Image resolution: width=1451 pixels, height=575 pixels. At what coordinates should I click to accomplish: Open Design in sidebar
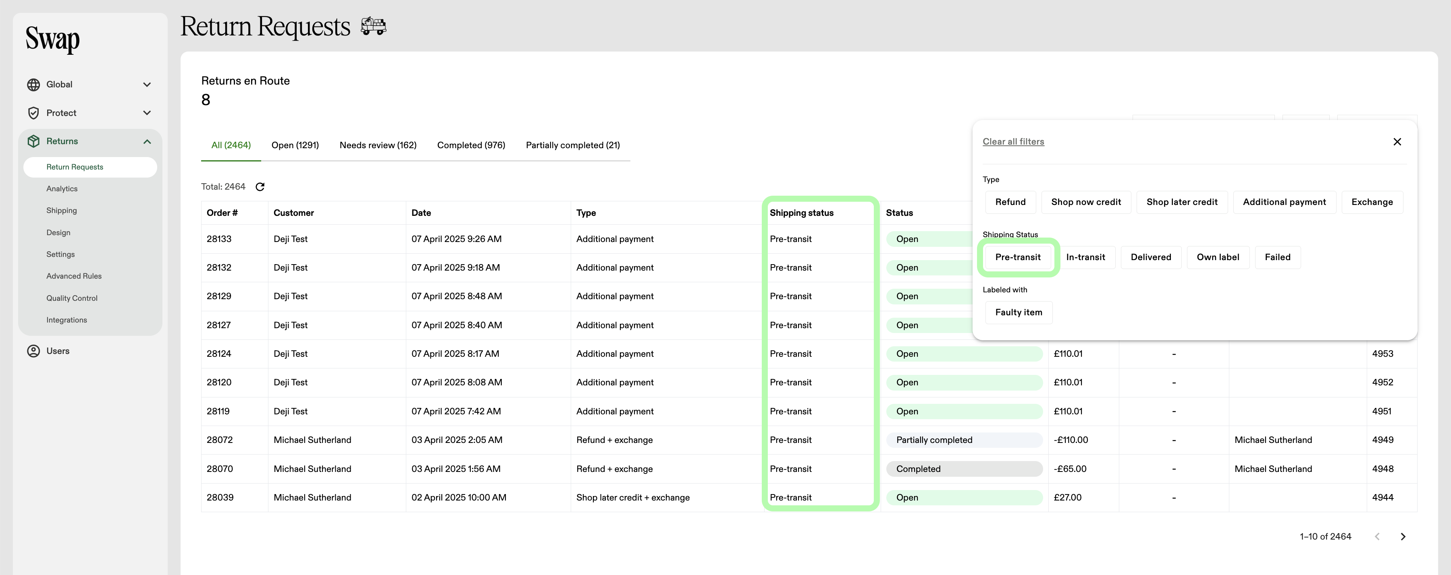[x=58, y=232]
